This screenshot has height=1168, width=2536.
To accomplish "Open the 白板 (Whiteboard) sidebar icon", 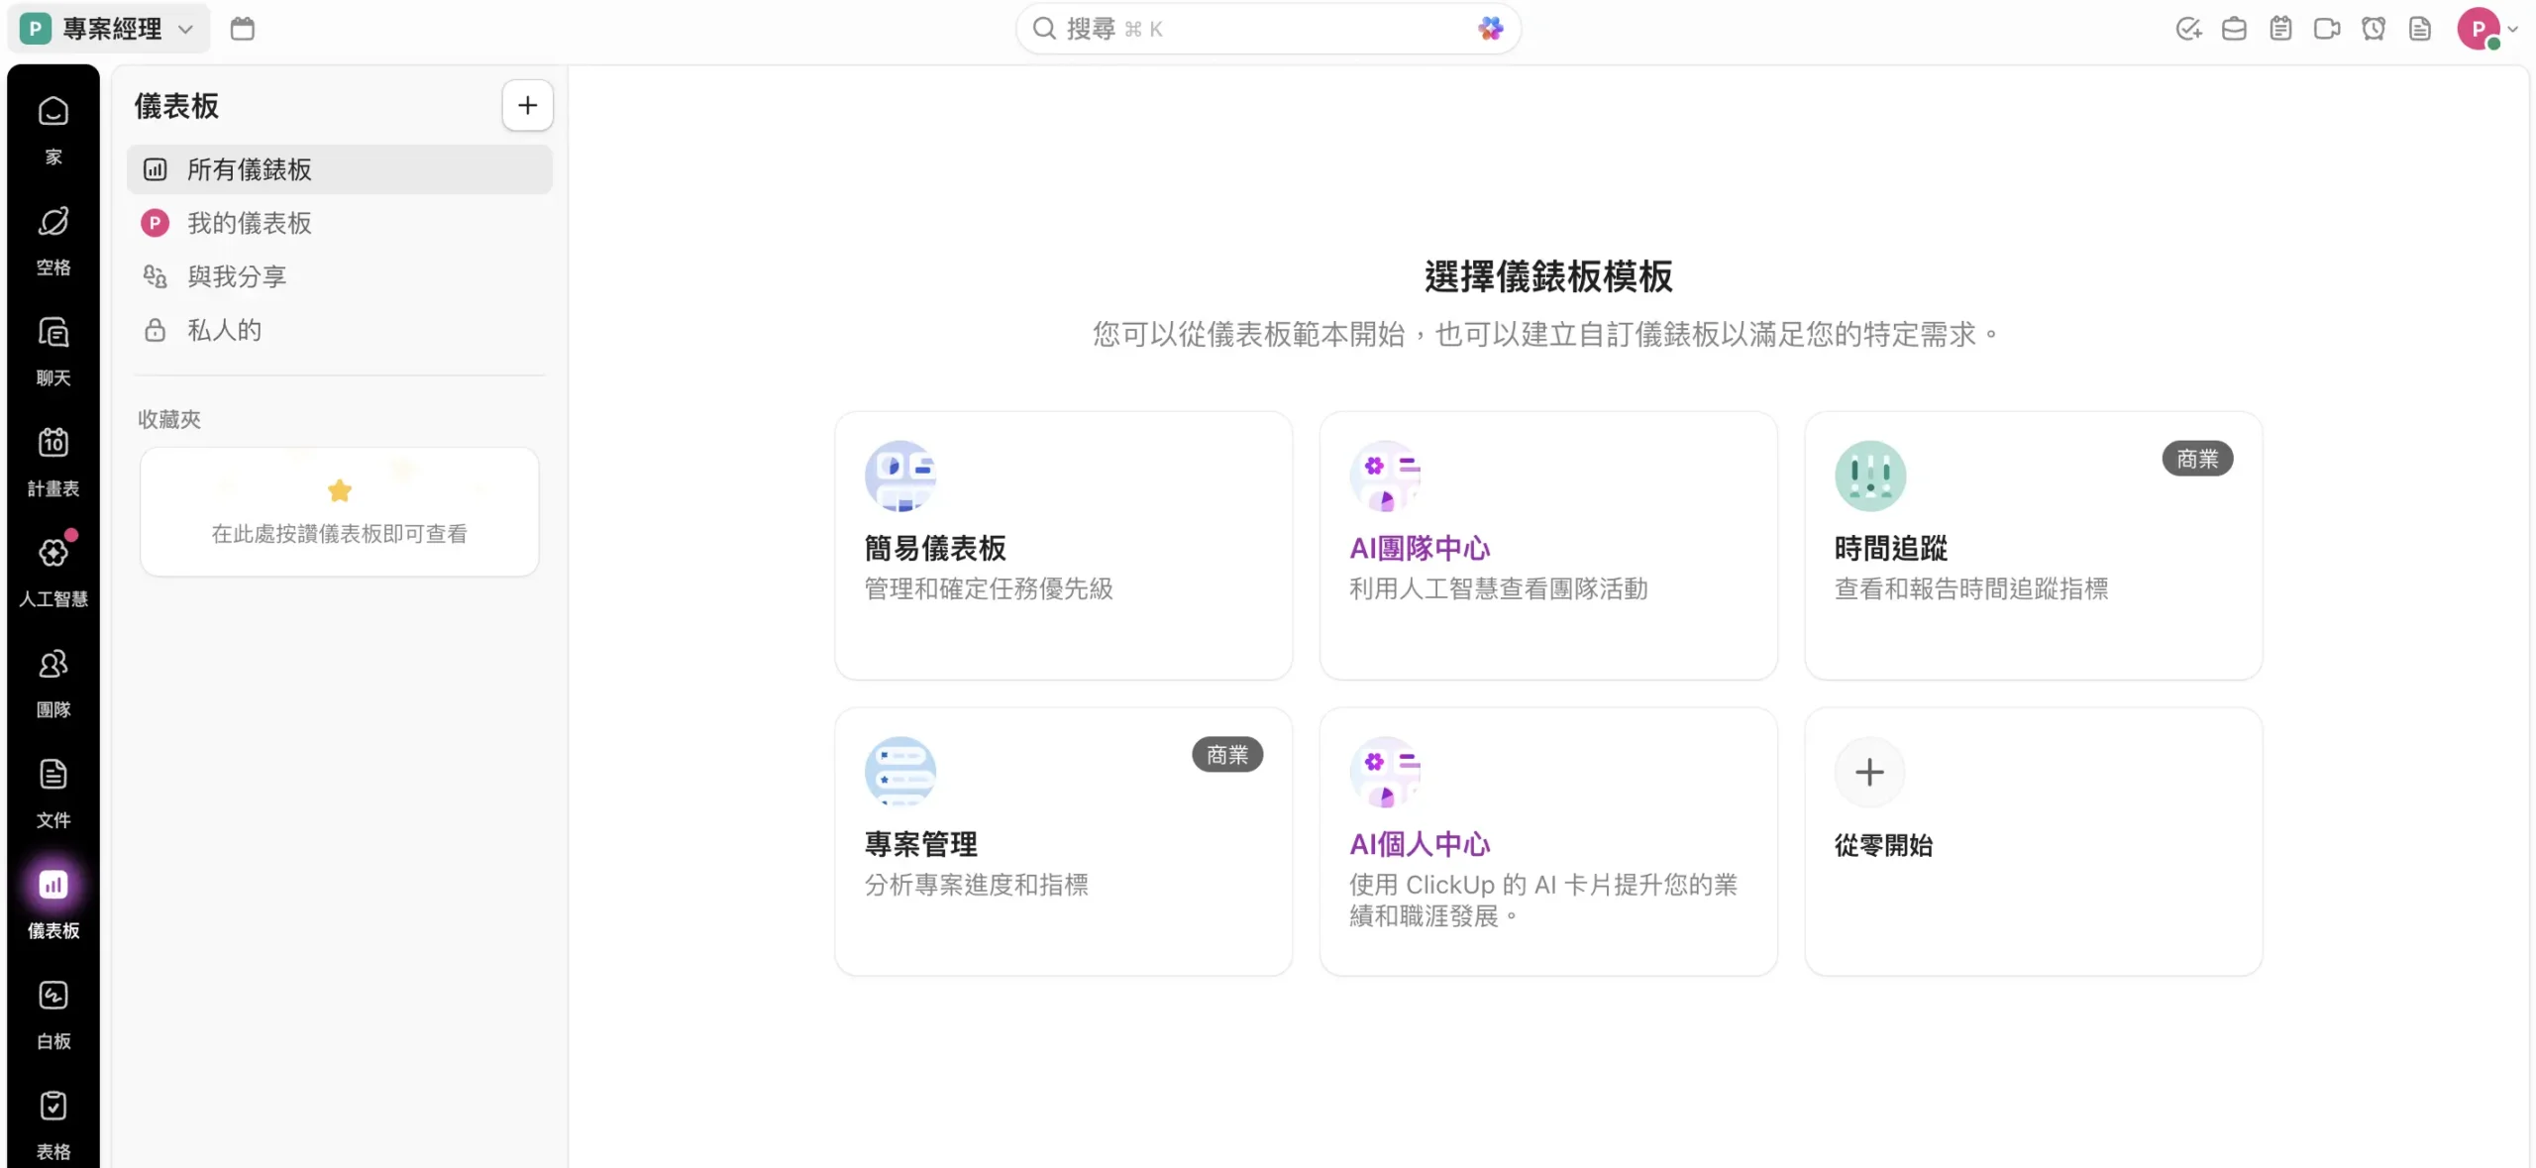I will pos(53,1008).
